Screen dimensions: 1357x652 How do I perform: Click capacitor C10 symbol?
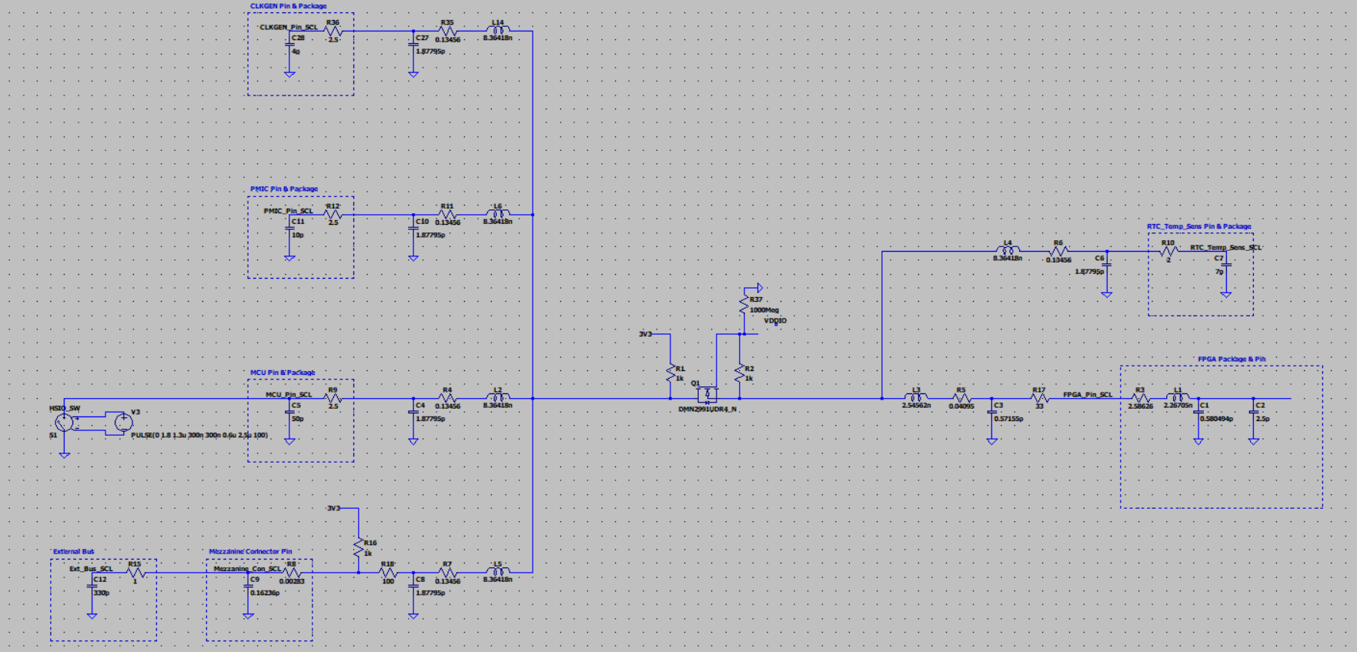[413, 228]
